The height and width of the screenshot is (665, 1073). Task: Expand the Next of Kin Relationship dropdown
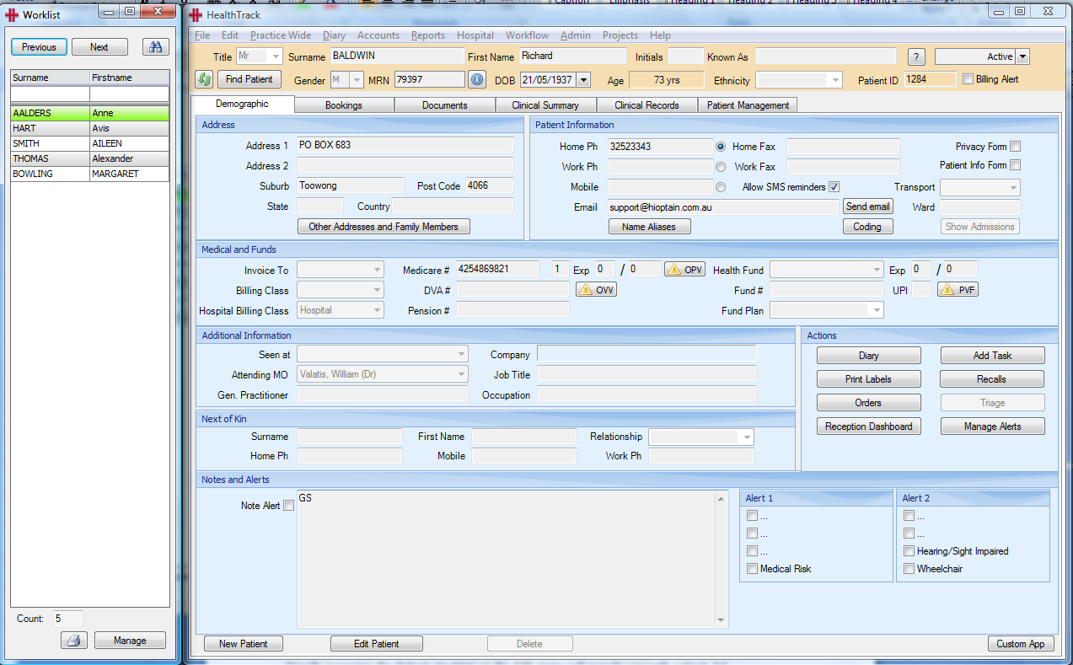tap(747, 437)
